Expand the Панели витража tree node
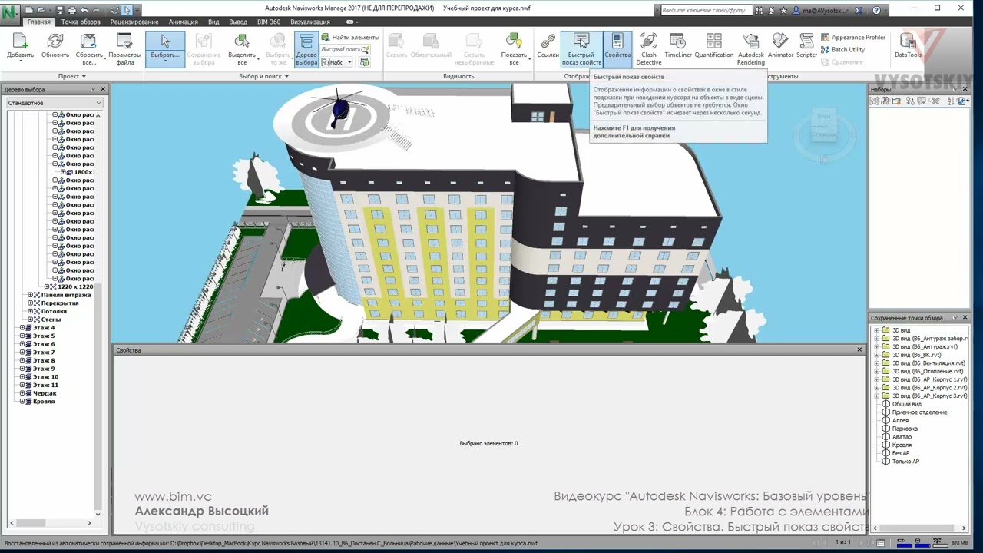 (31, 295)
